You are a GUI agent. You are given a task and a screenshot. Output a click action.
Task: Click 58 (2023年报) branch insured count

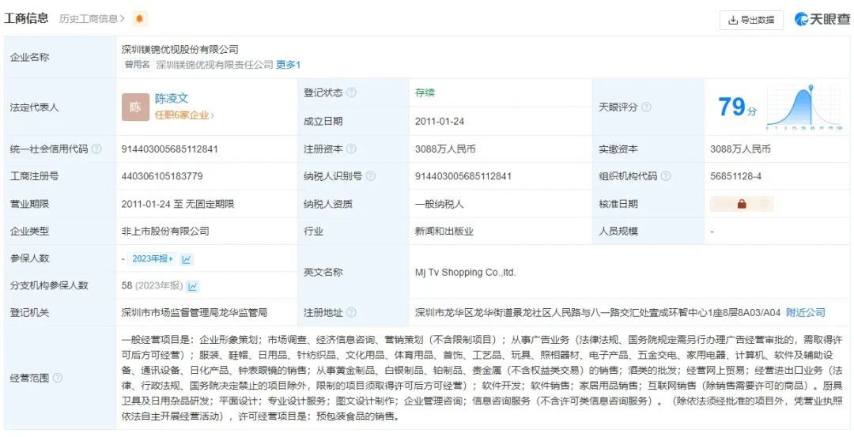click(x=152, y=286)
